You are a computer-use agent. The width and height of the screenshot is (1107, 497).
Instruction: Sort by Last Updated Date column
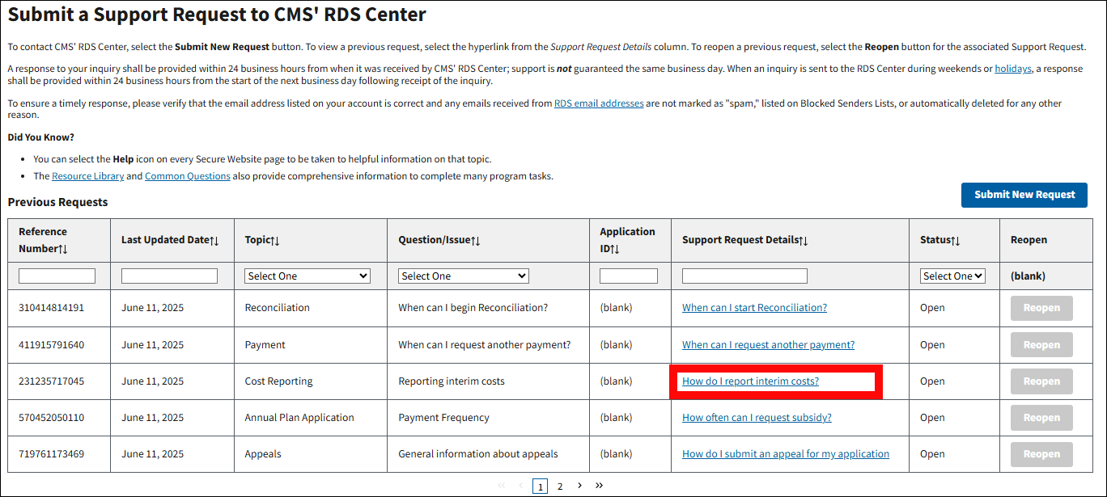coord(214,241)
